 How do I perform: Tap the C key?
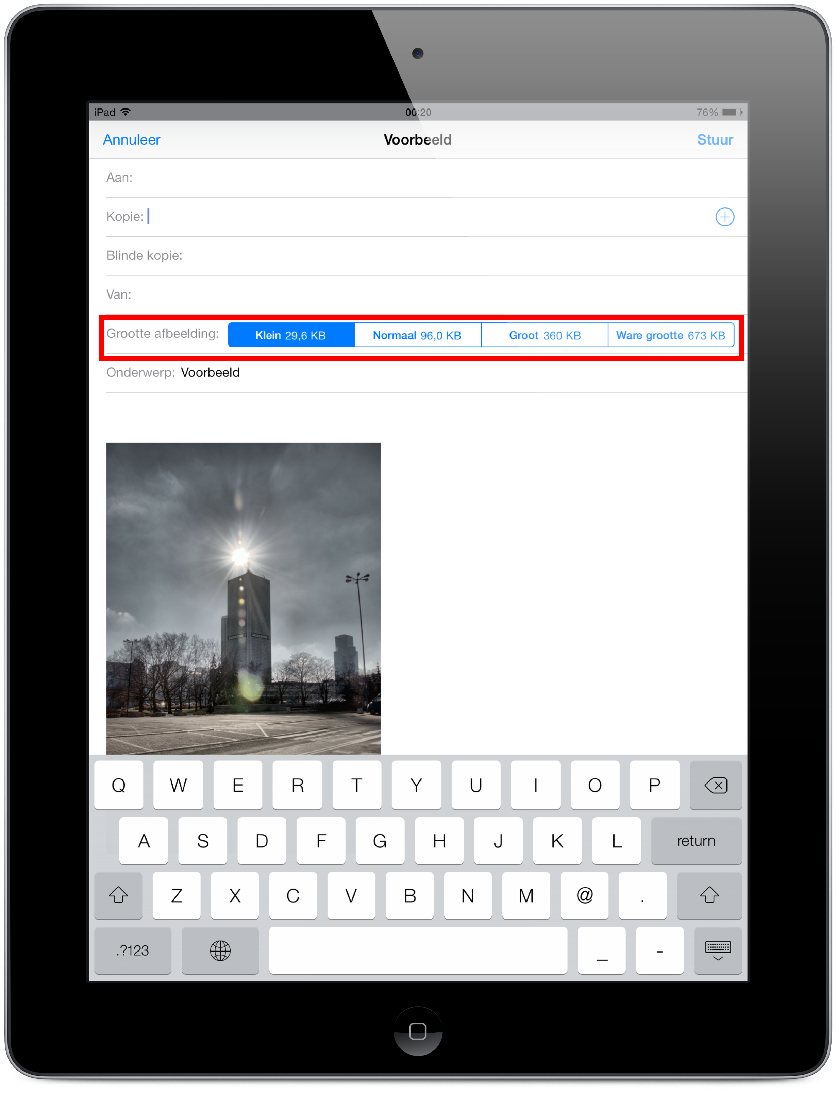293,895
